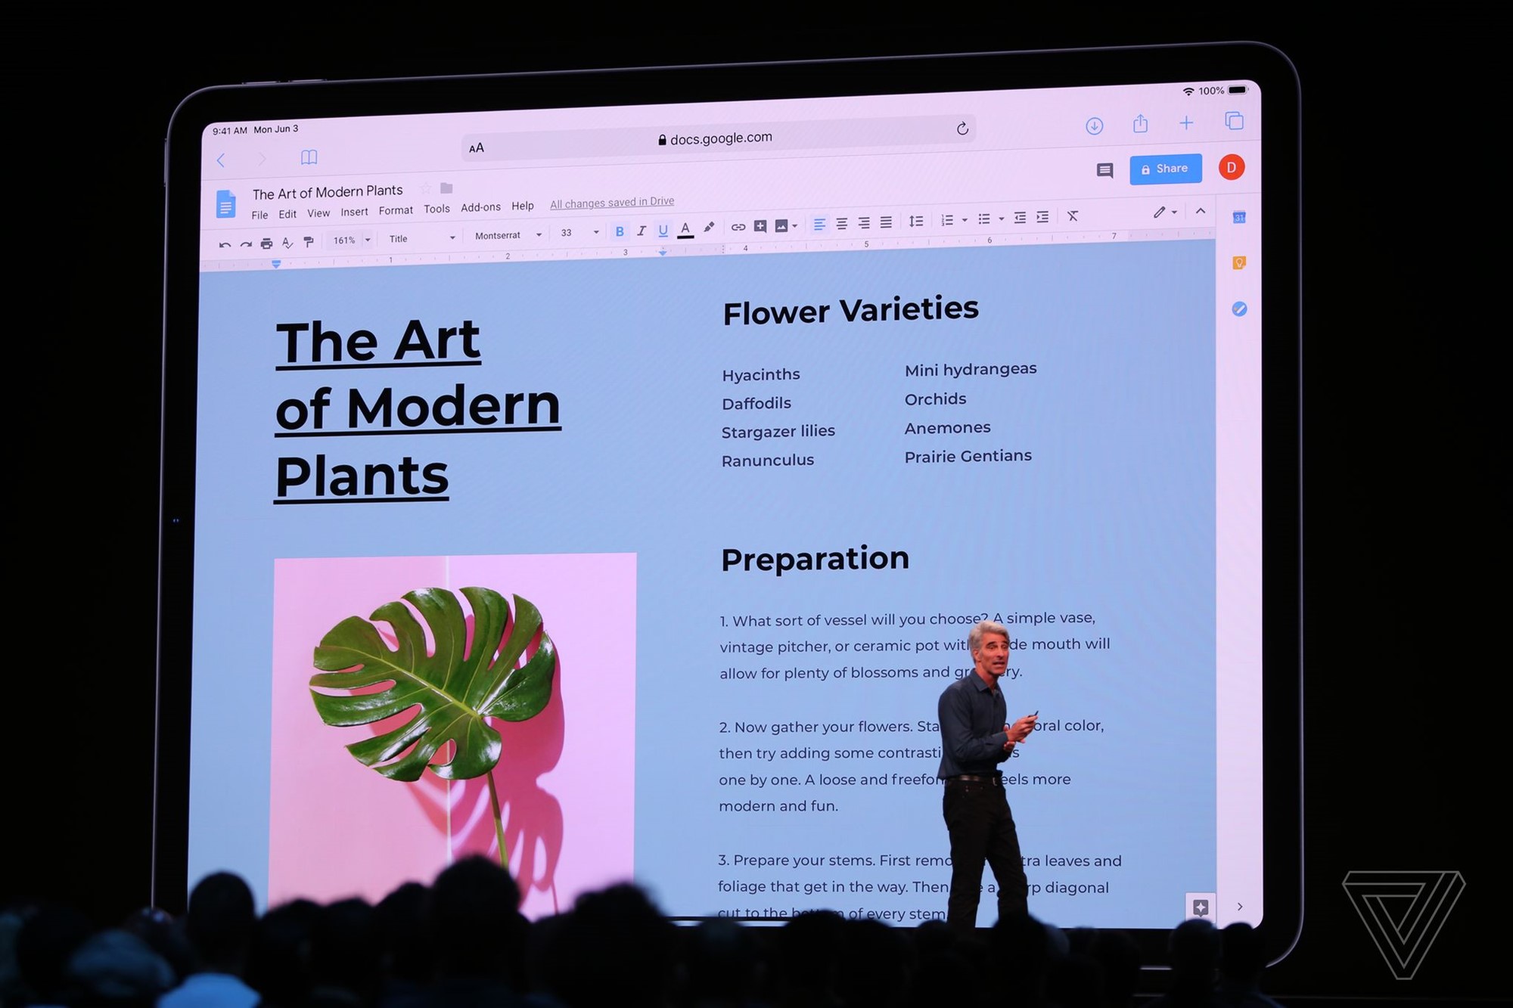Screen dimensions: 1513x1008
Task: Click the blue Share button
Action: point(1165,169)
